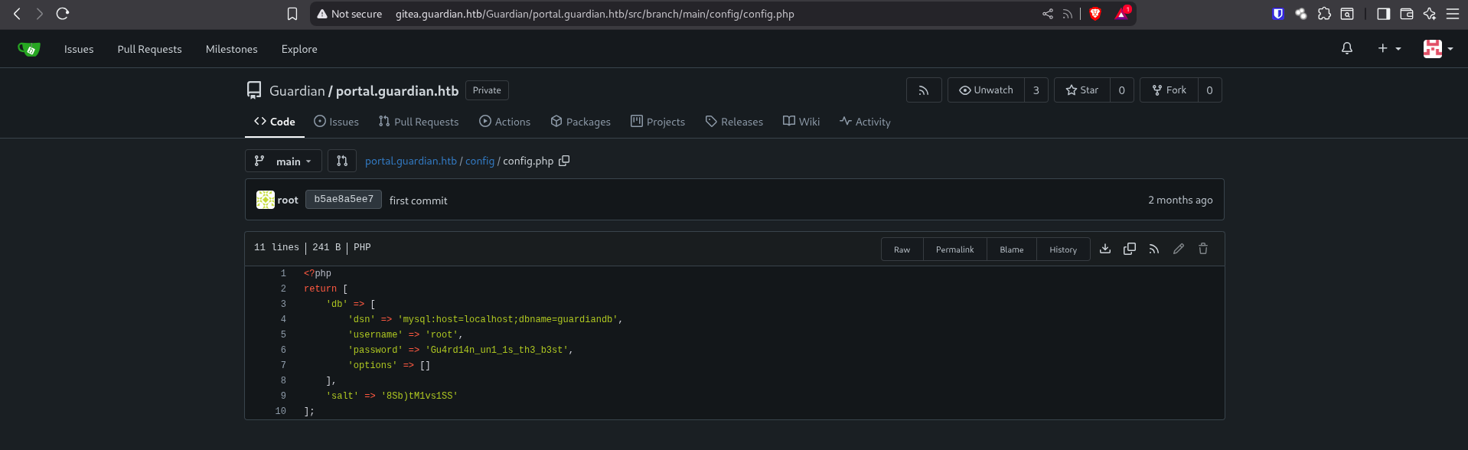Delete the file using the trash icon

[x=1202, y=249]
